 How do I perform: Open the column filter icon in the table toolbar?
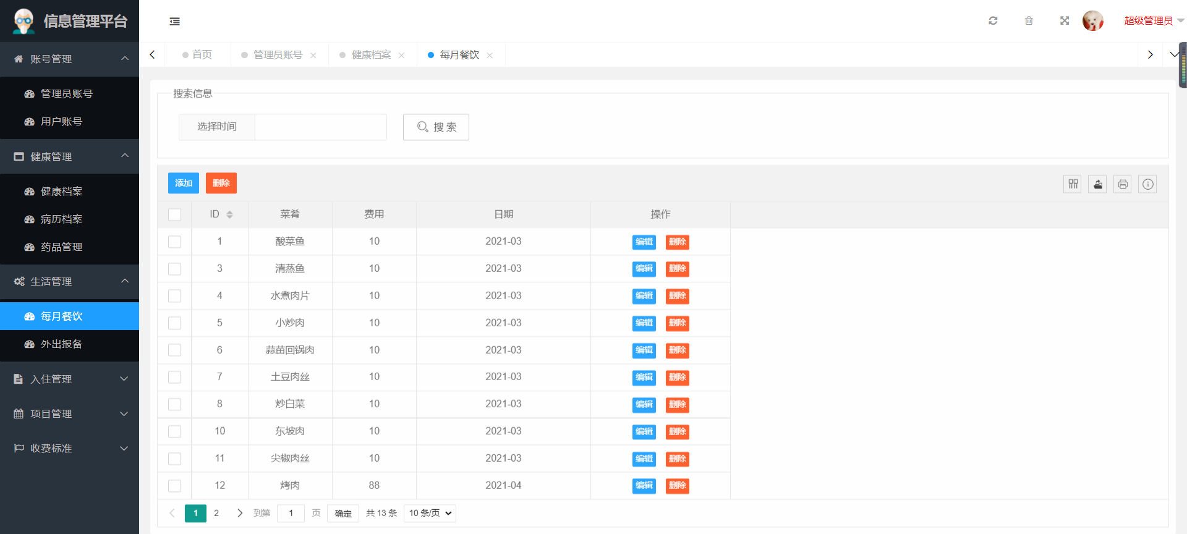(1073, 184)
